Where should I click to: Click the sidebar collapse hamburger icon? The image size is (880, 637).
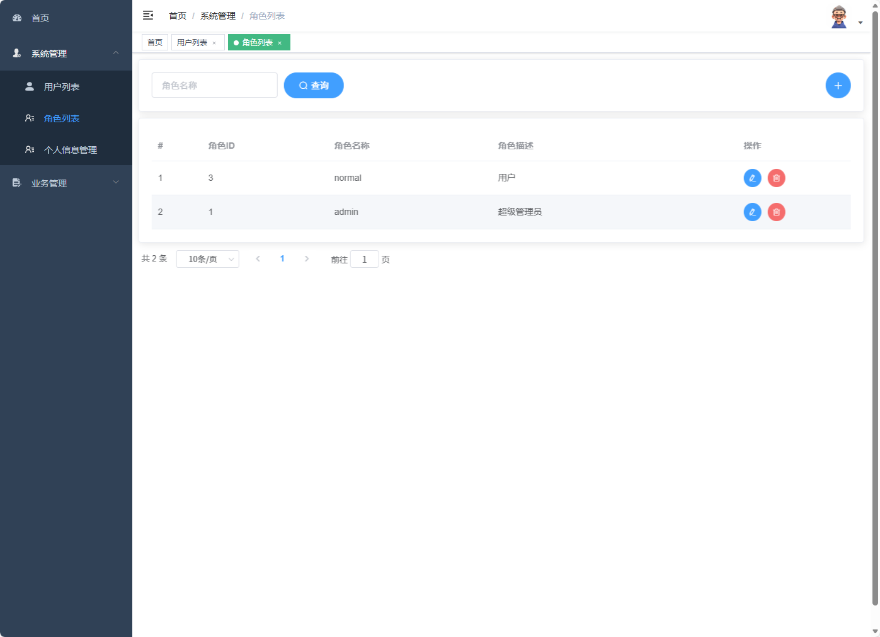[148, 15]
